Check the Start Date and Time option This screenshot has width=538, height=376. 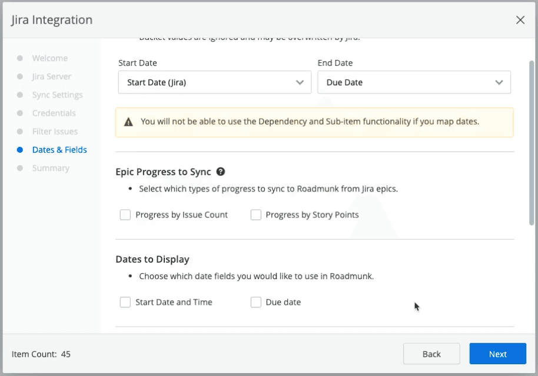125,301
